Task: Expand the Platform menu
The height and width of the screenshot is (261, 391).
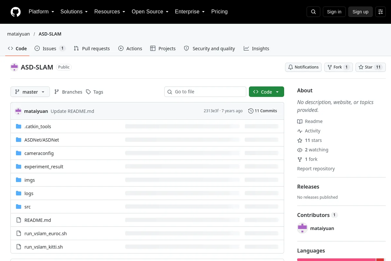Action: [x=41, y=12]
